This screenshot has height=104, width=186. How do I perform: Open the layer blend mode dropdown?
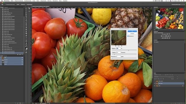pos(161,77)
